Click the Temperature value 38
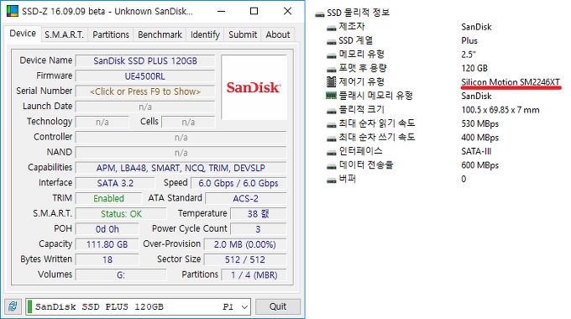 258,214
